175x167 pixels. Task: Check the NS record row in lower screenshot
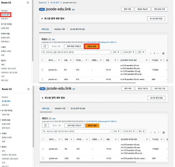click(x=43, y=149)
